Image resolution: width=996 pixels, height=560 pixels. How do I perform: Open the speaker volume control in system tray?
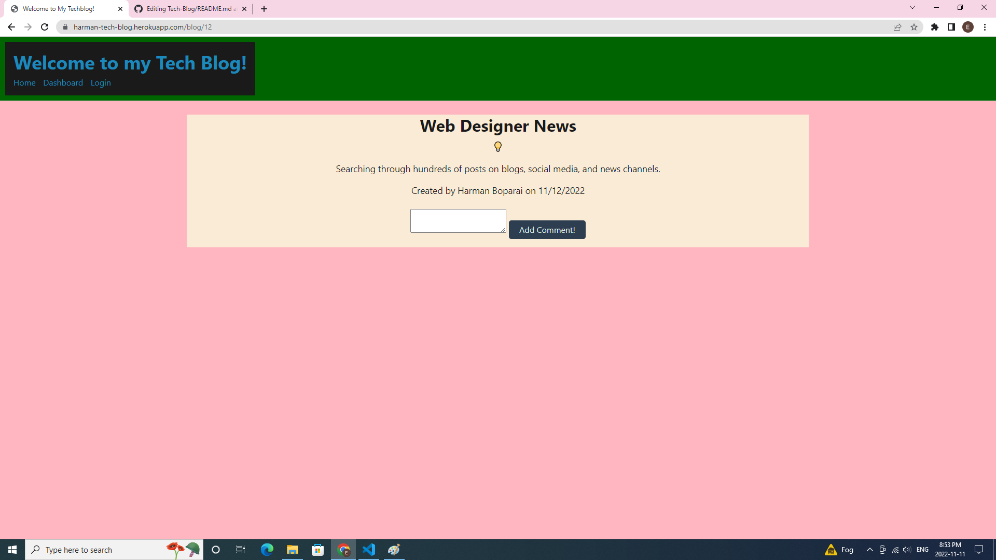point(907,550)
